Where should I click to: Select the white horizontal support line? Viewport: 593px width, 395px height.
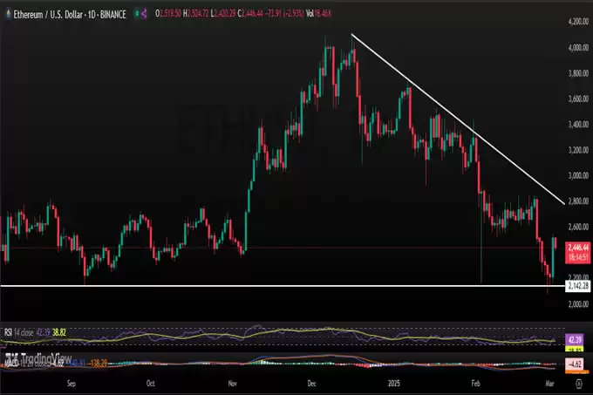coord(283,286)
